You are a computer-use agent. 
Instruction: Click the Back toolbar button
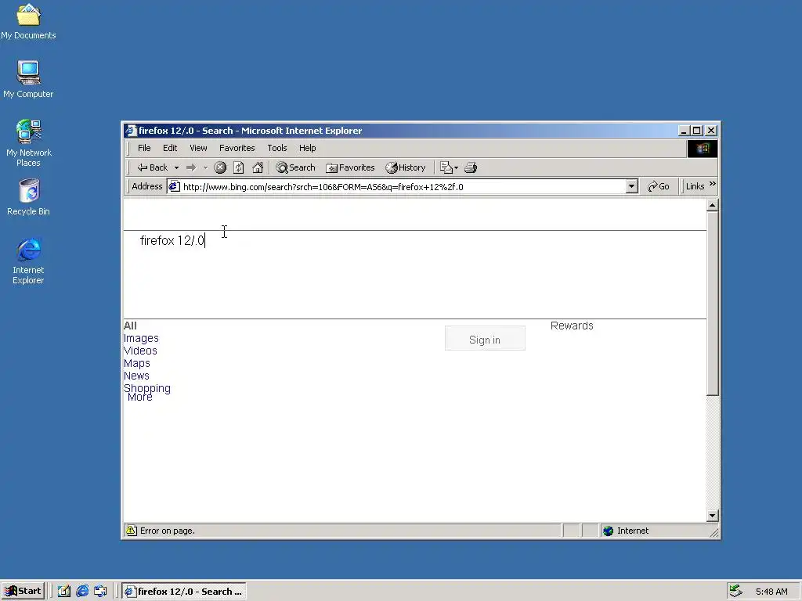(153, 167)
